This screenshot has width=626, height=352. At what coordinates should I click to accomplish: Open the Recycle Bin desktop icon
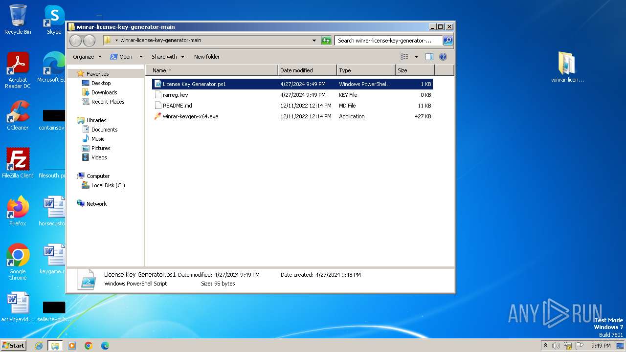coord(18,20)
